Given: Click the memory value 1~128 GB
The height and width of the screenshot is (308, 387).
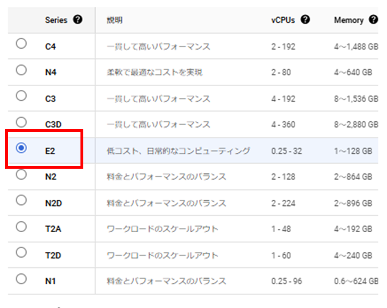Looking at the screenshot, I should click(353, 151).
